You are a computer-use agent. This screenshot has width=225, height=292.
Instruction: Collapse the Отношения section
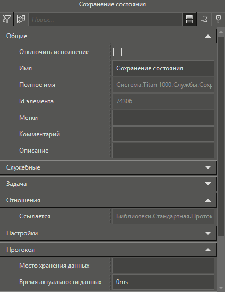point(108,200)
